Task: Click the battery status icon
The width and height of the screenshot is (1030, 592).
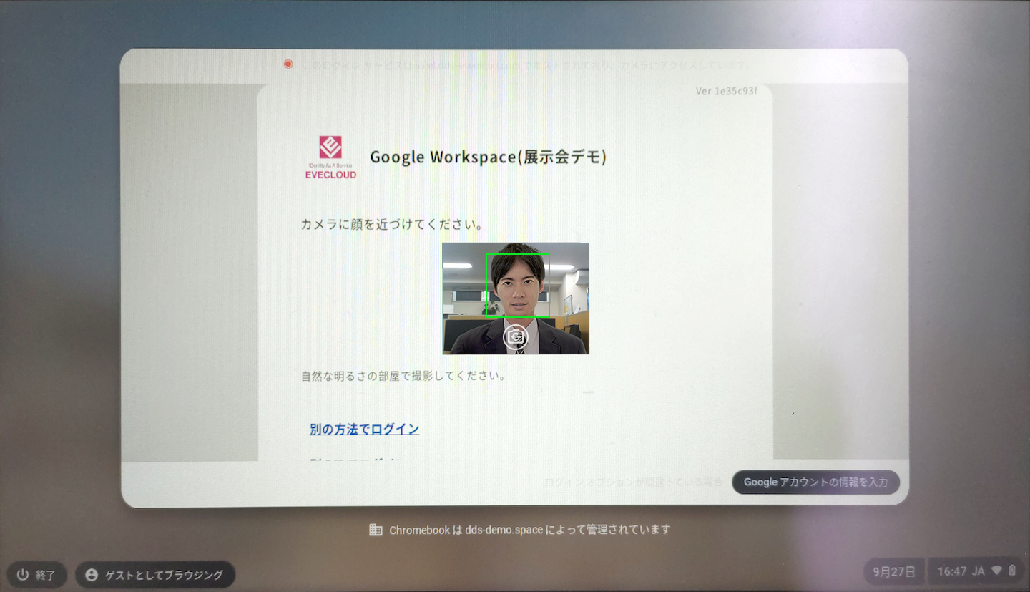Action: 1012,571
